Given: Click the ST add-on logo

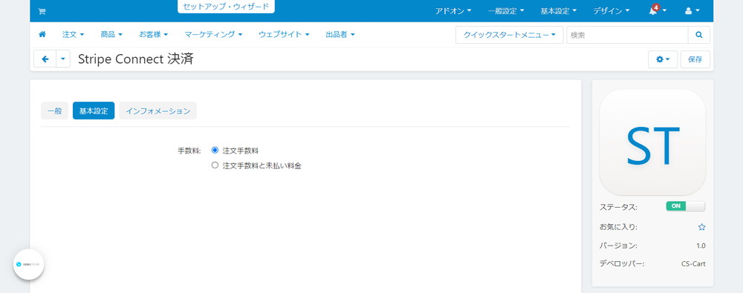Looking at the screenshot, I should [652, 142].
